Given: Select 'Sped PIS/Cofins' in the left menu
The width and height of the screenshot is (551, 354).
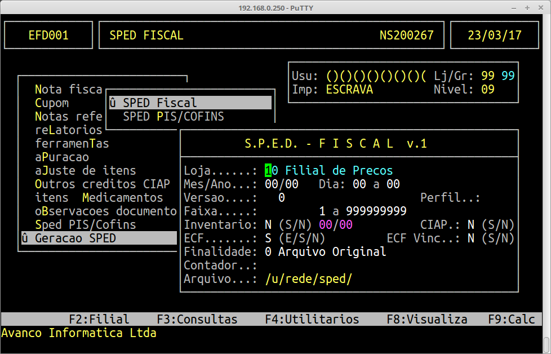Looking at the screenshot, I should coord(86,225).
